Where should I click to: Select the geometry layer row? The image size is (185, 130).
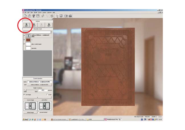tap(38, 48)
